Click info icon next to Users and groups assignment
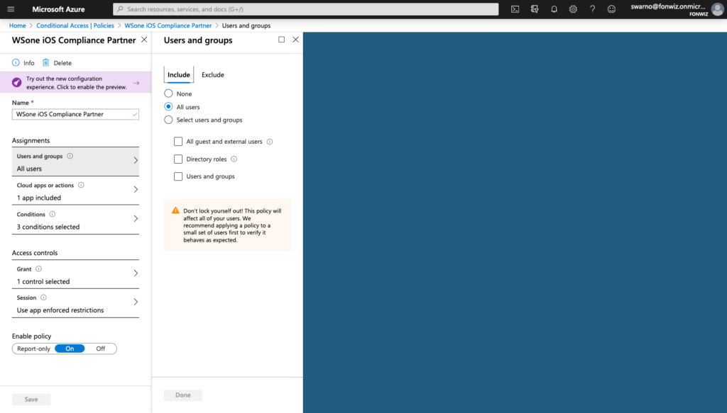Screen dimensions: 727x413 click(x=70, y=156)
